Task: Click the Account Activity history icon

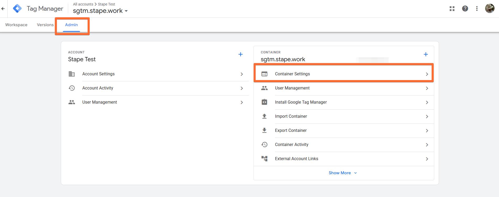Action: pos(72,88)
